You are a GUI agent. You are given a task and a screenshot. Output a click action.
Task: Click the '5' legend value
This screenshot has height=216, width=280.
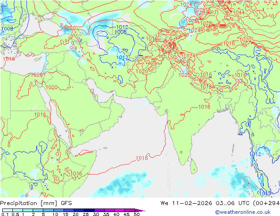(x=43, y=214)
